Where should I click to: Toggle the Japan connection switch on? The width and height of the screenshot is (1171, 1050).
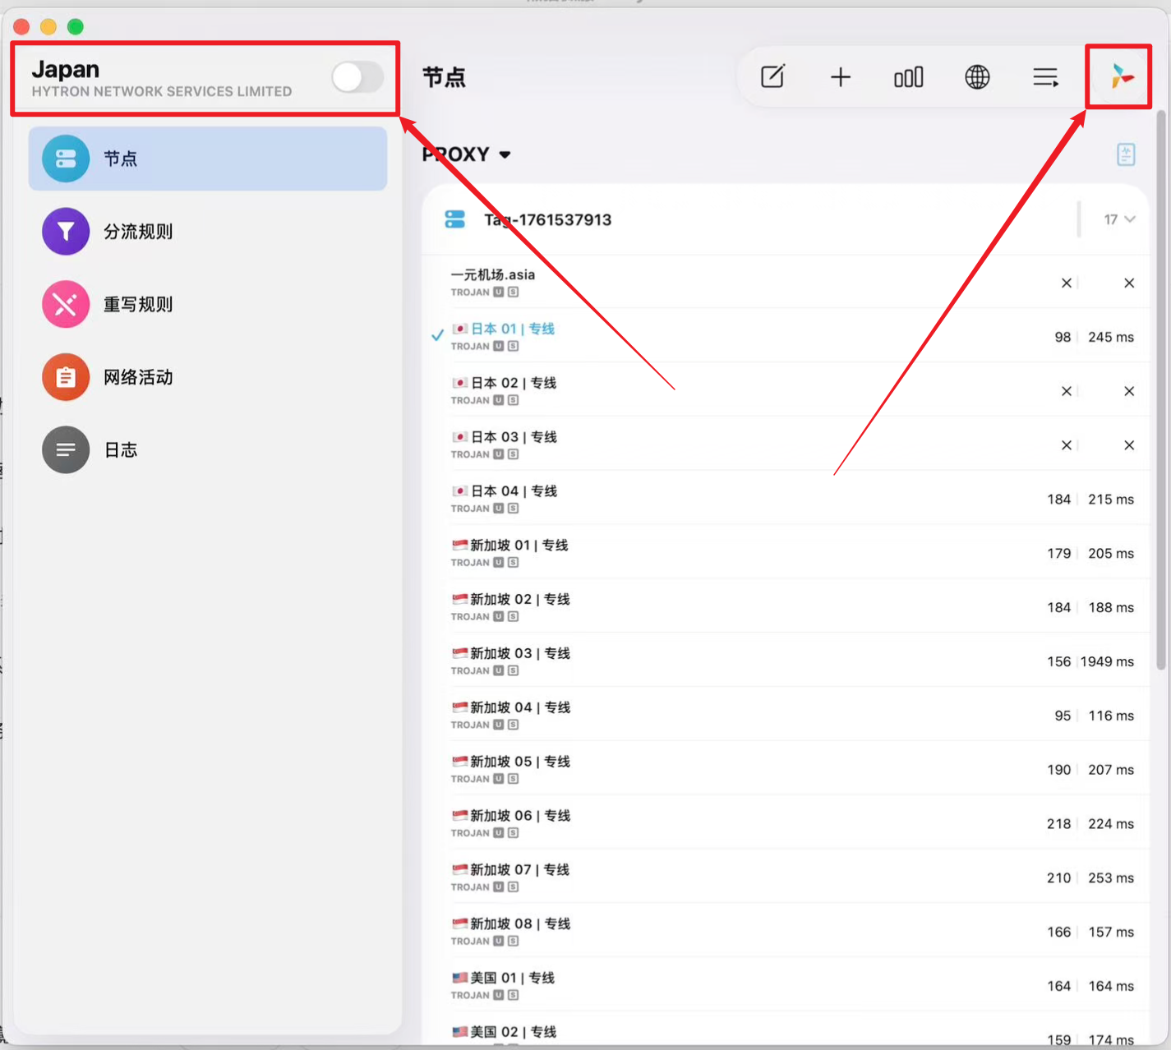[x=357, y=78]
